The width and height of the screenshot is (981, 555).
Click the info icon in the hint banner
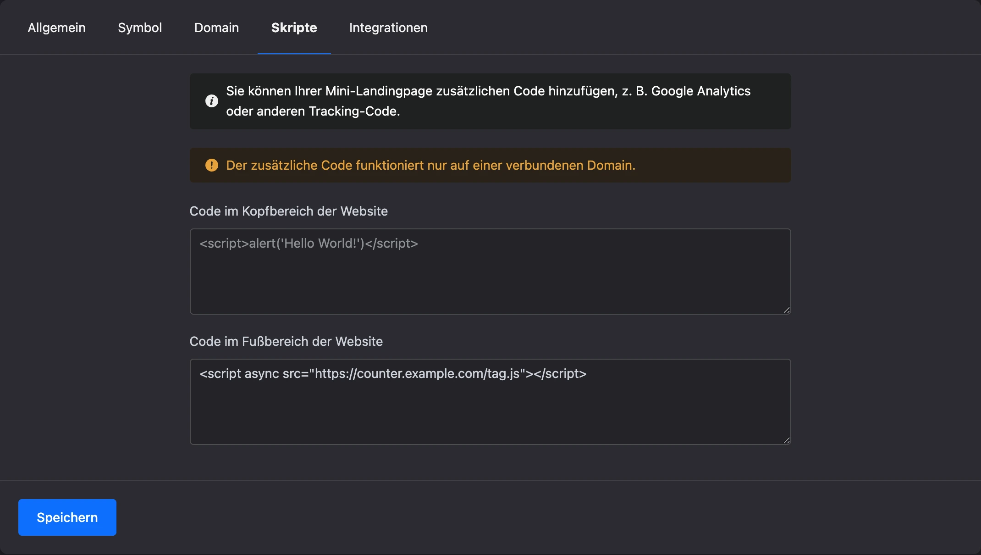click(x=211, y=101)
